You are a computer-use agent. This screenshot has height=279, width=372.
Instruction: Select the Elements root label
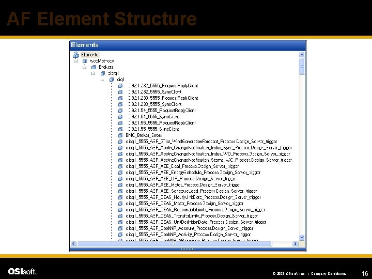89,55
